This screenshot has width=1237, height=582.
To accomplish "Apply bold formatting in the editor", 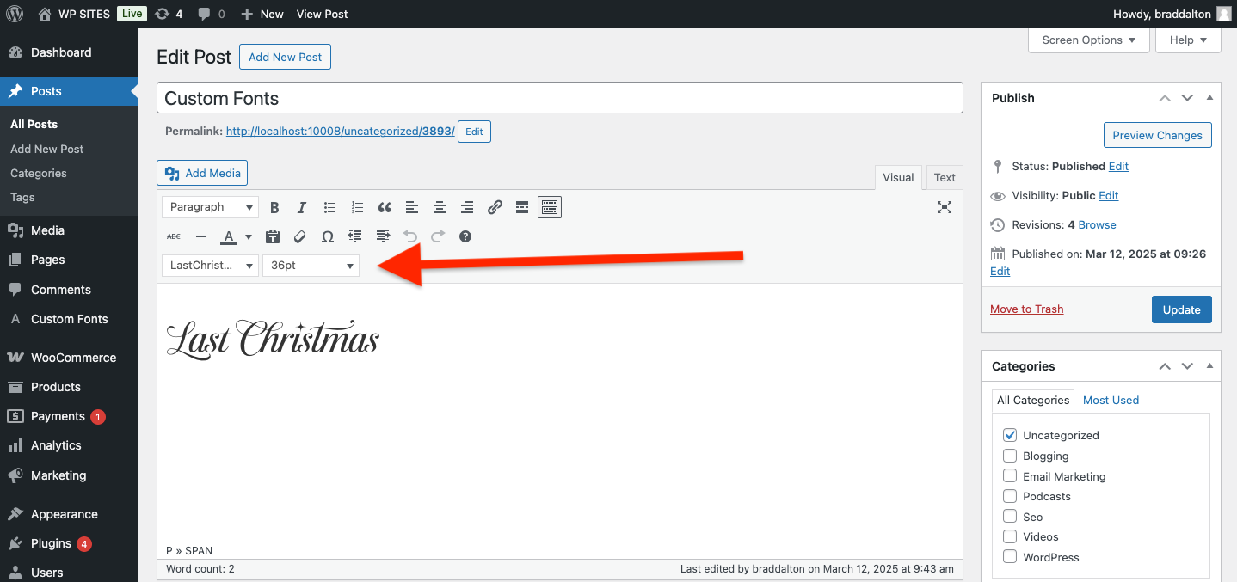I will [274, 207].
